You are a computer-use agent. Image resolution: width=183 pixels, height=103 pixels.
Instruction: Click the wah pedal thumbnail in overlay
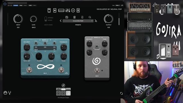(x=165, y=51)
